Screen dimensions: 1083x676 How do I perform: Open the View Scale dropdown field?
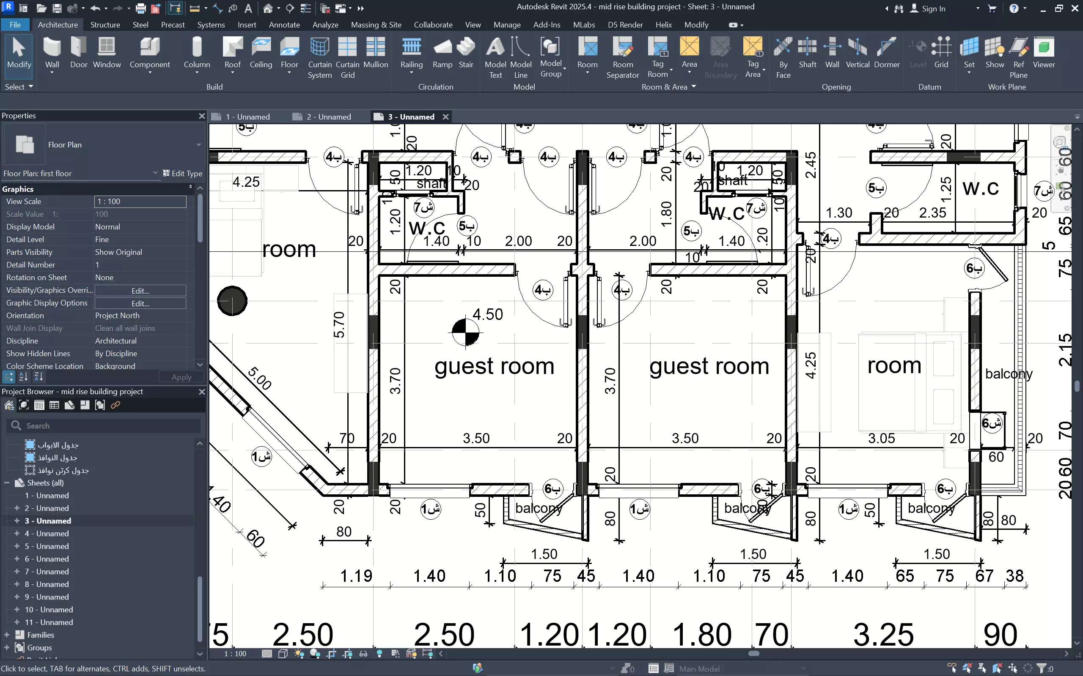(140, 202)
